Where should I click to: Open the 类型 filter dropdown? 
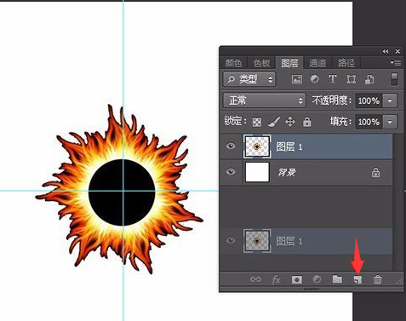tap(249, 79)
